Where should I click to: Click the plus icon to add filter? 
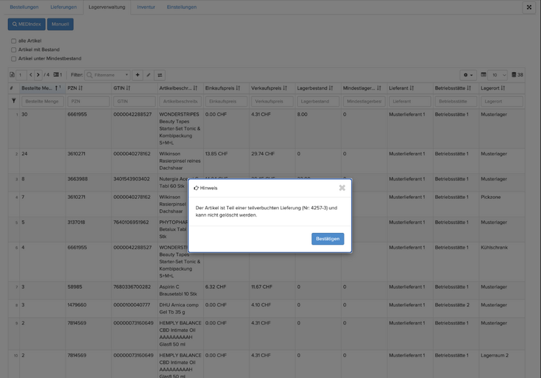(138, 75)
